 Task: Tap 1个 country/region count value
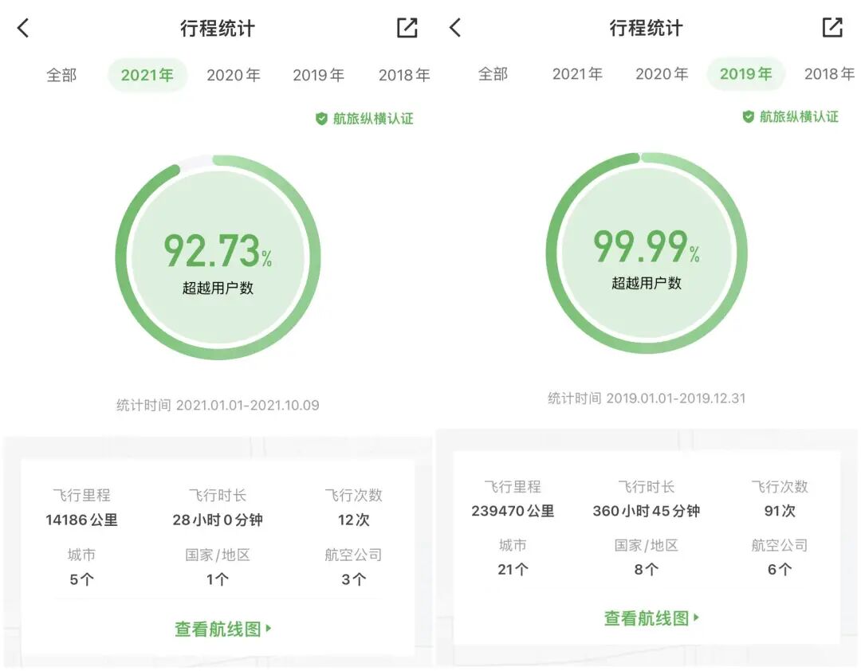(218, 579)
